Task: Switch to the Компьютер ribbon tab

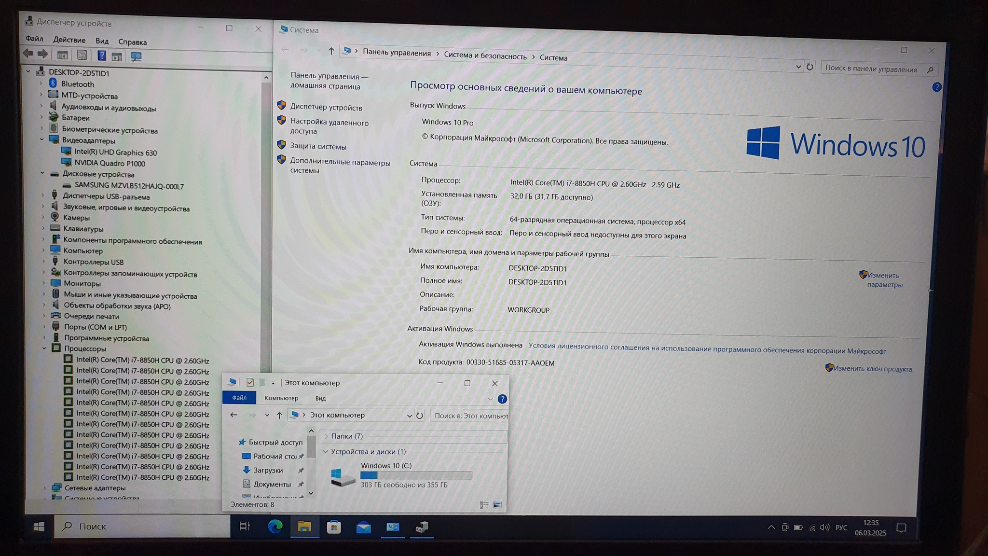Action: click(281, 398)
